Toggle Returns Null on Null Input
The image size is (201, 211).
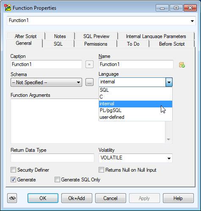101,170
